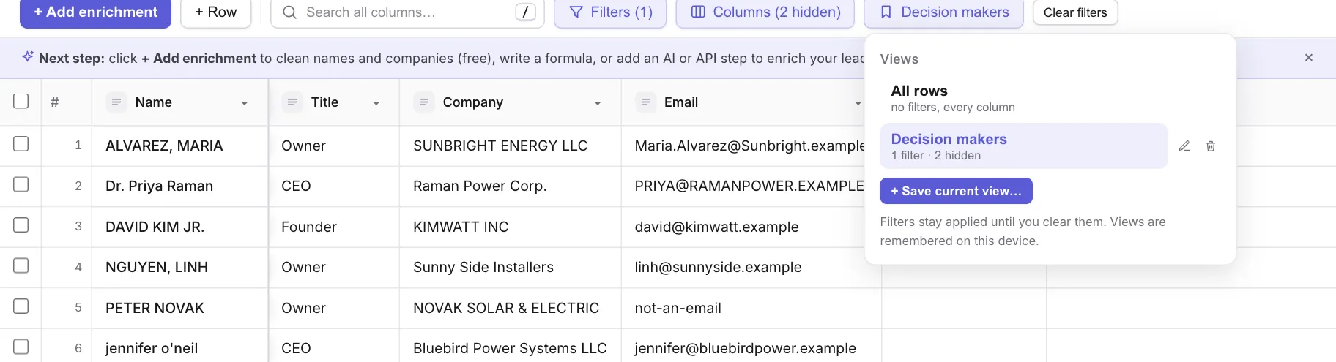This screenshot has height=362, width=1336.
Task: Click the Company column header label
Action: click(x=472, y=102)
